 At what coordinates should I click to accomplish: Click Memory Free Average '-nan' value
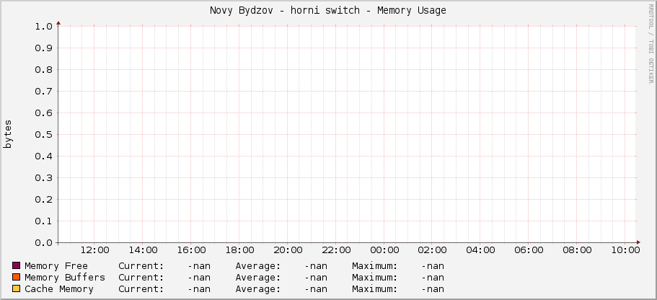point(316,266)
